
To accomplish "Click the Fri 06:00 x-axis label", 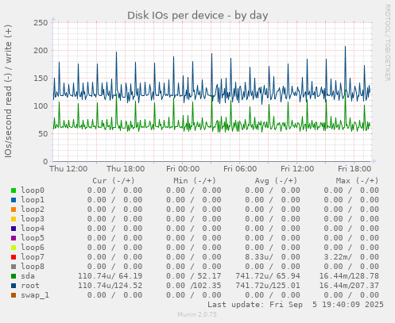I will (x=240, y=169).
